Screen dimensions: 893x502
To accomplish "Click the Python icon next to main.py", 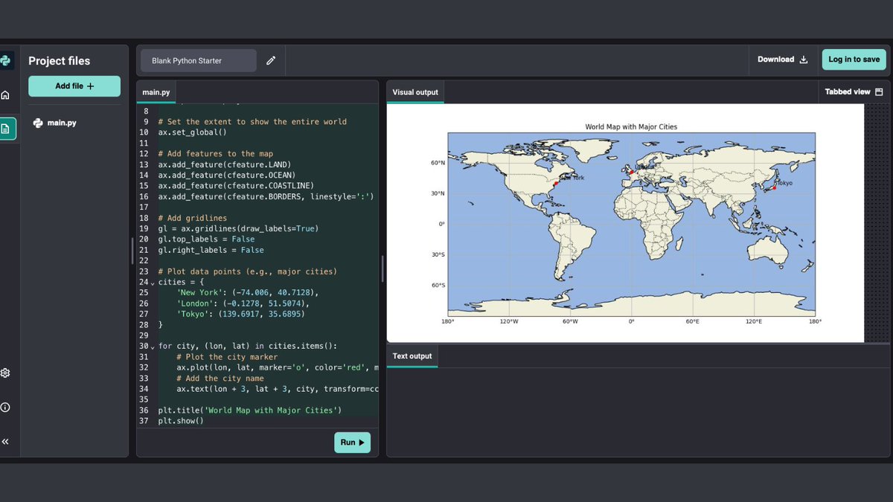I will click(38, 122).
